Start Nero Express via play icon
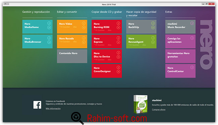The width and height of the screenshot is (218, 125). (118, 42)
